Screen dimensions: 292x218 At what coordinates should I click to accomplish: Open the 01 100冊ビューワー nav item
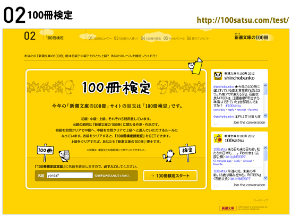(100, 38)
